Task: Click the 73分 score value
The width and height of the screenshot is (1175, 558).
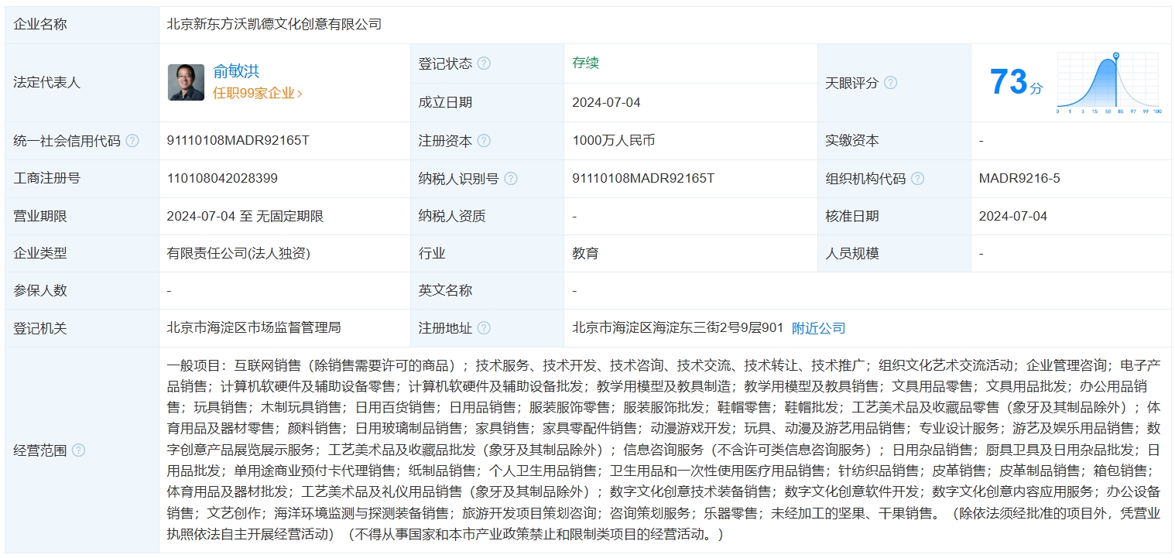Action: click(1016, 82)
